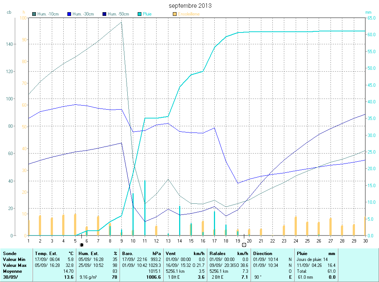This screenshot has width=379, height=282.
Task: Click the Ensoleillement legend color square
Action: (175, 14)
